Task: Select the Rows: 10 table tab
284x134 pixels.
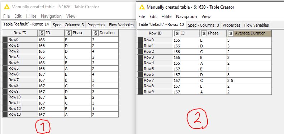Action: pos(161,25)
